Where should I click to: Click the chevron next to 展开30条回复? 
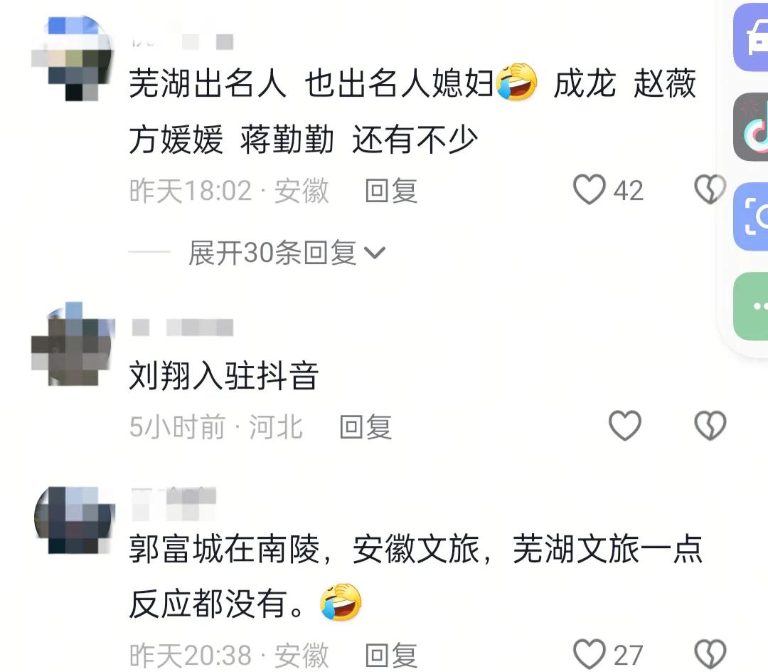coord(375,253)
